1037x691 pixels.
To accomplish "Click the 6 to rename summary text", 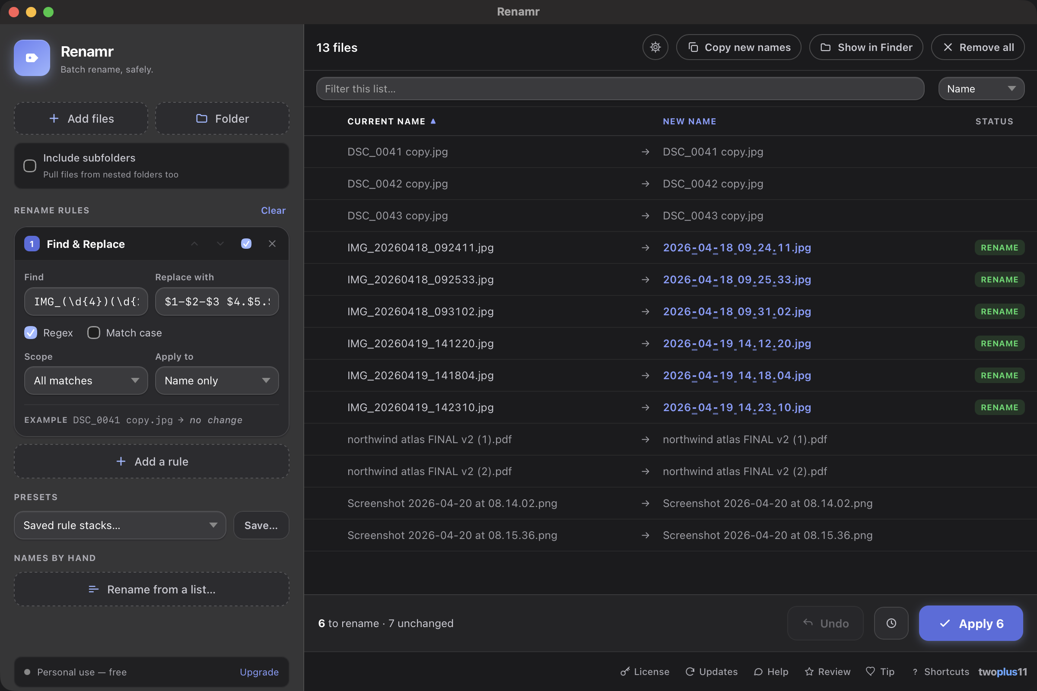I will pyautogui.click(x=386, y=623).
